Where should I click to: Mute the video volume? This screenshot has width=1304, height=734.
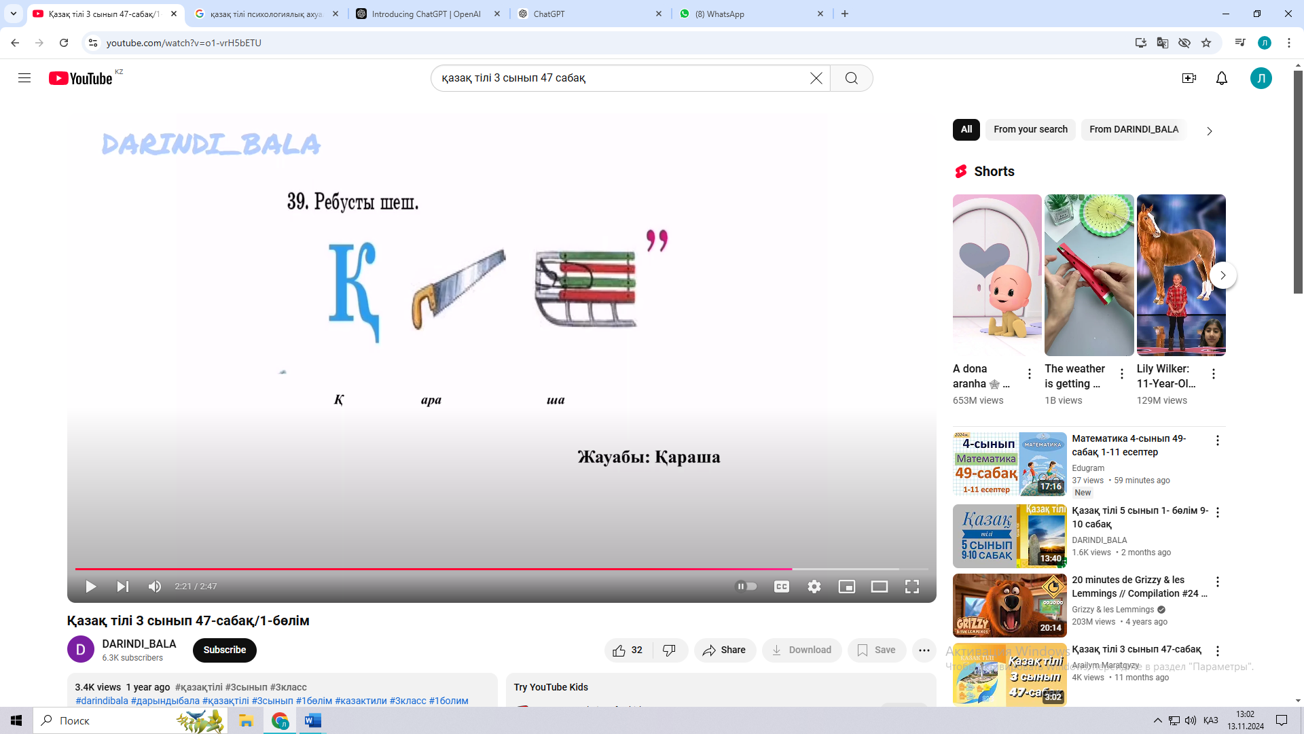155,587
